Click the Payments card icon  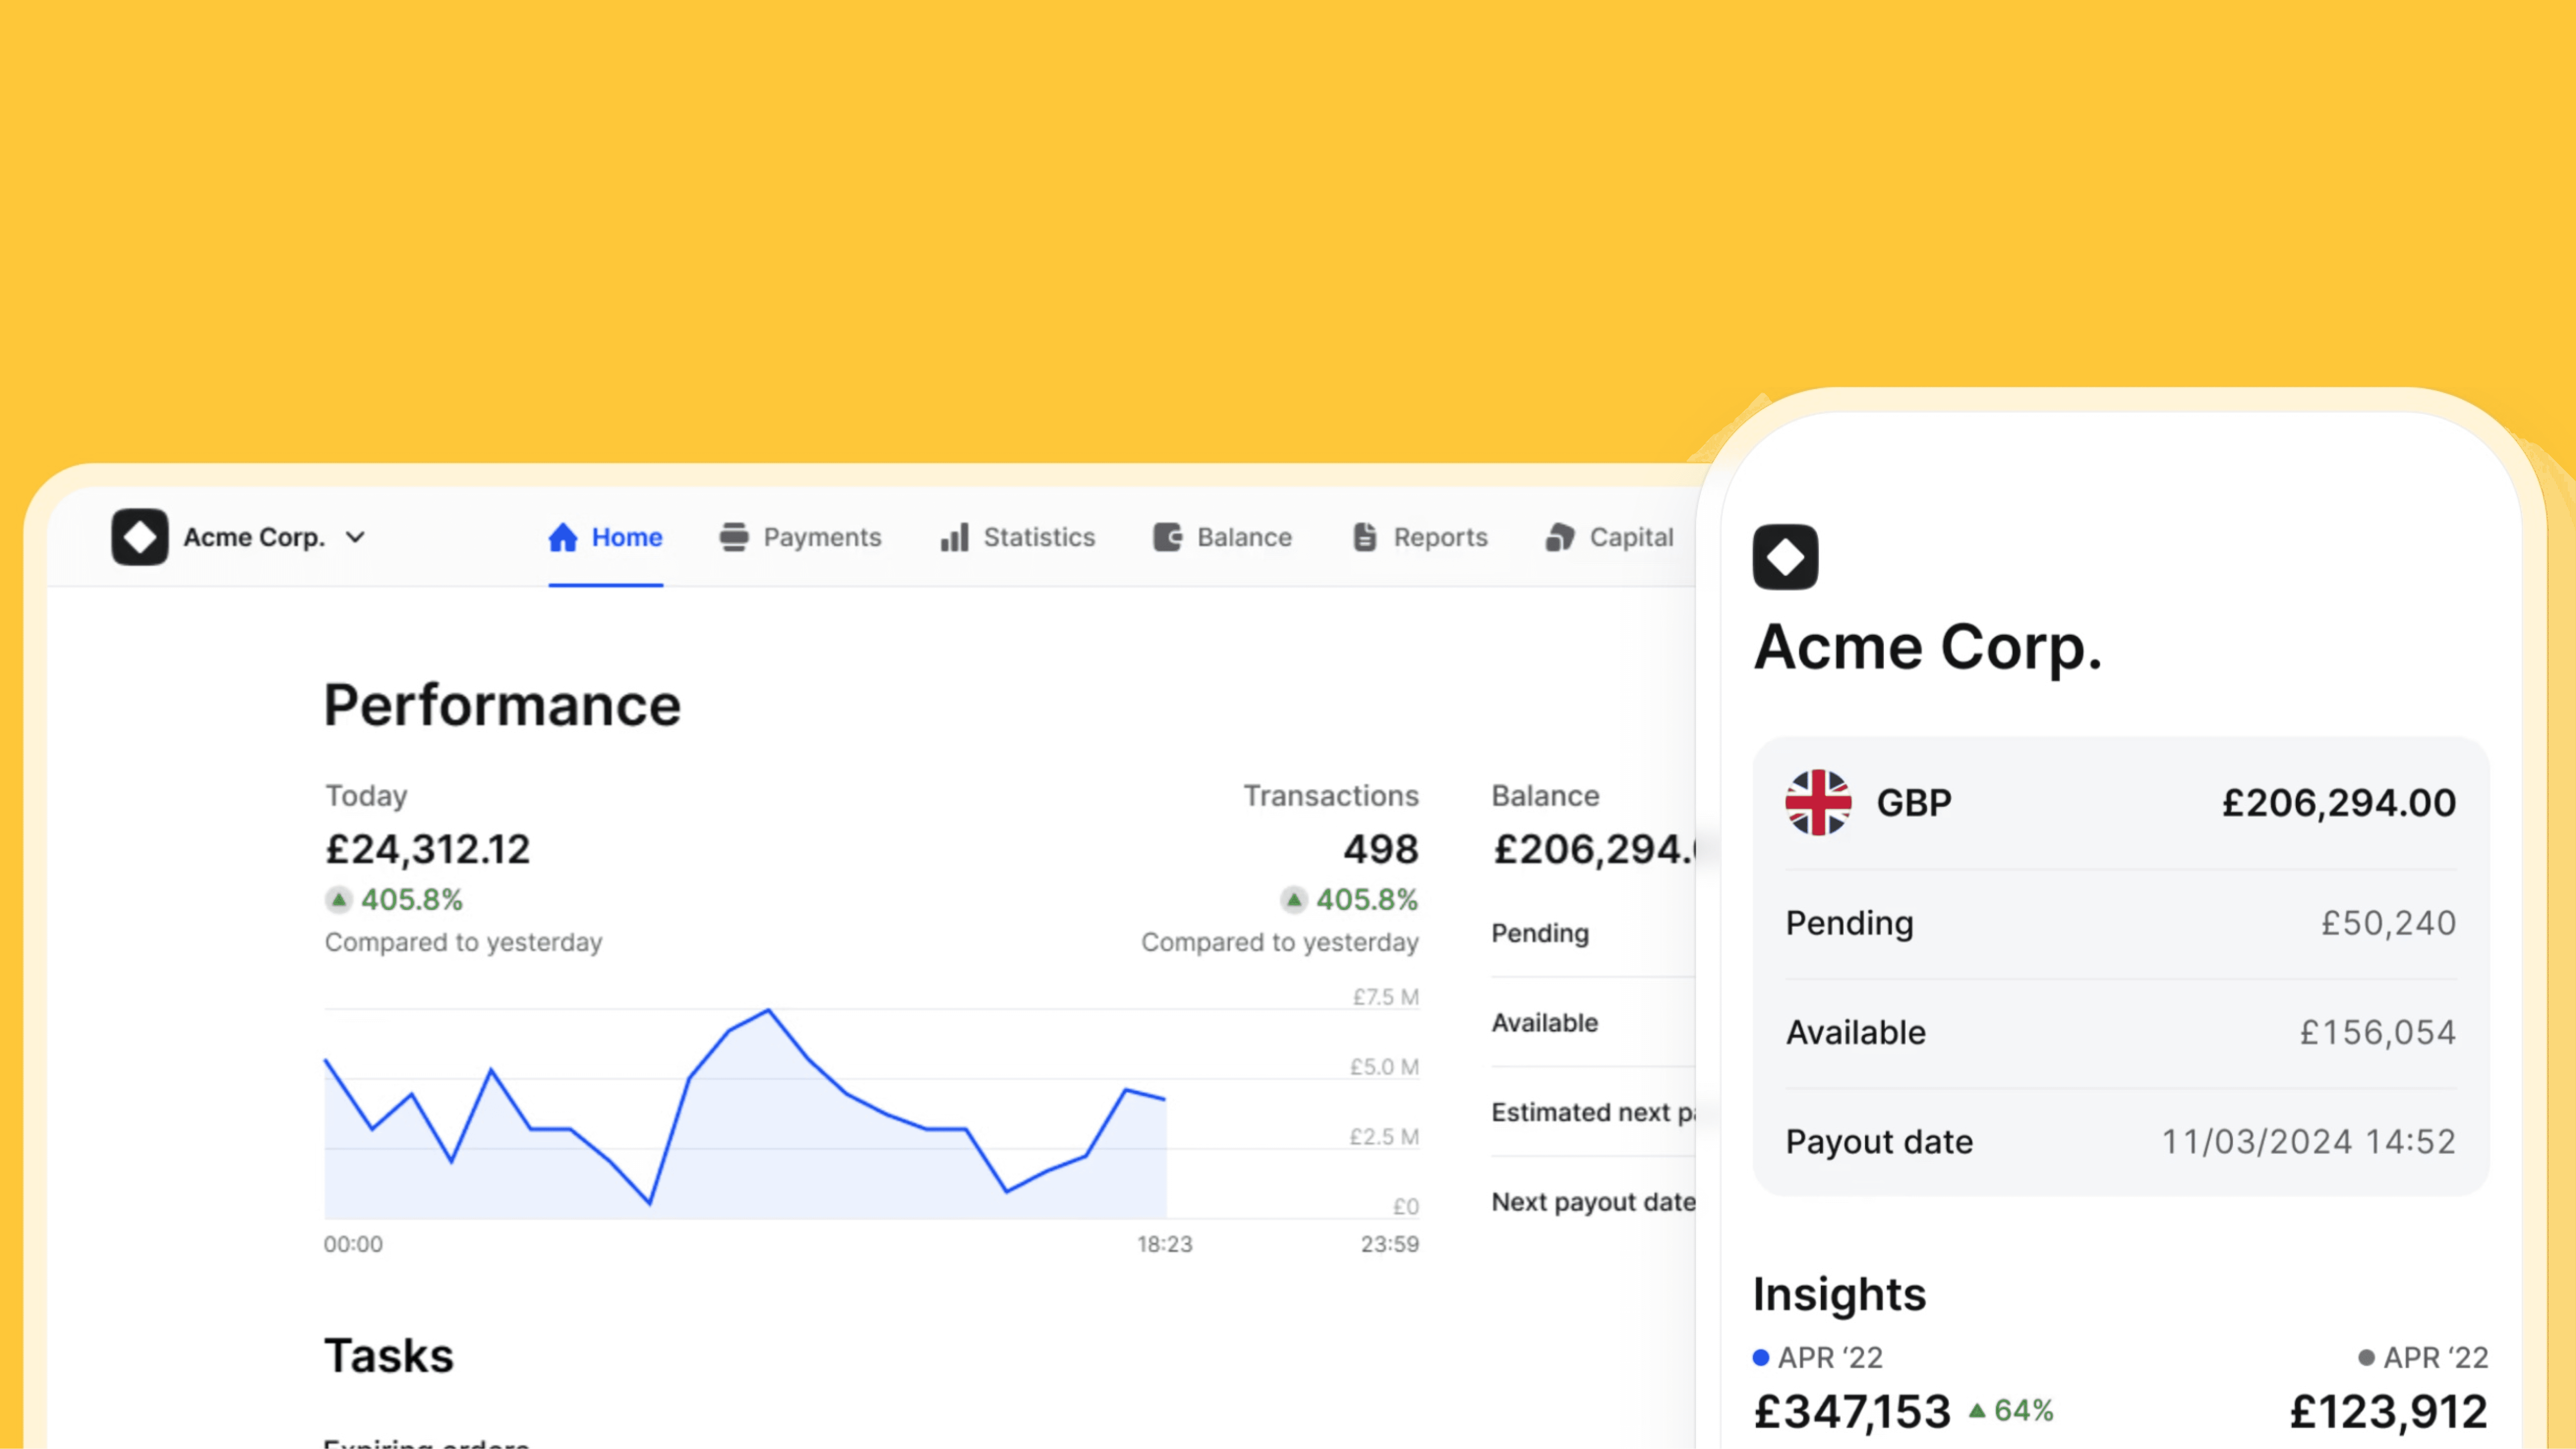tap(734, 537)
